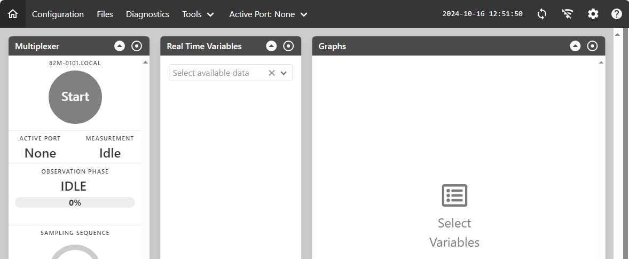Viewport: 629px width, 259px height.
Task: Click the wireless connection status icon
Action: 568,14
